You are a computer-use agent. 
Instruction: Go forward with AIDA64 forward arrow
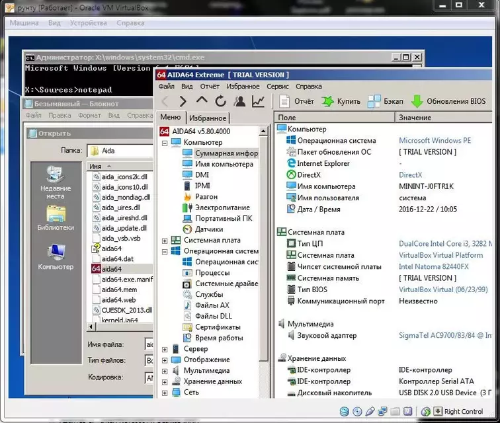pos(183,101)
